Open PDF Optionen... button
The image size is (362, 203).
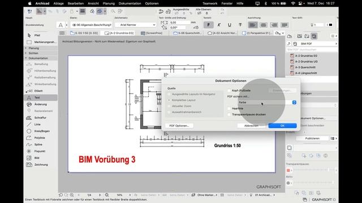[x=179, y=126]
